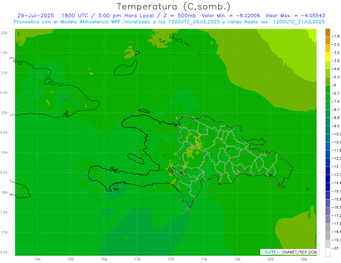Viewport: 341px width, 263px height.
Task: Click the '-20' colorbar label
Action: pos(335,248)
